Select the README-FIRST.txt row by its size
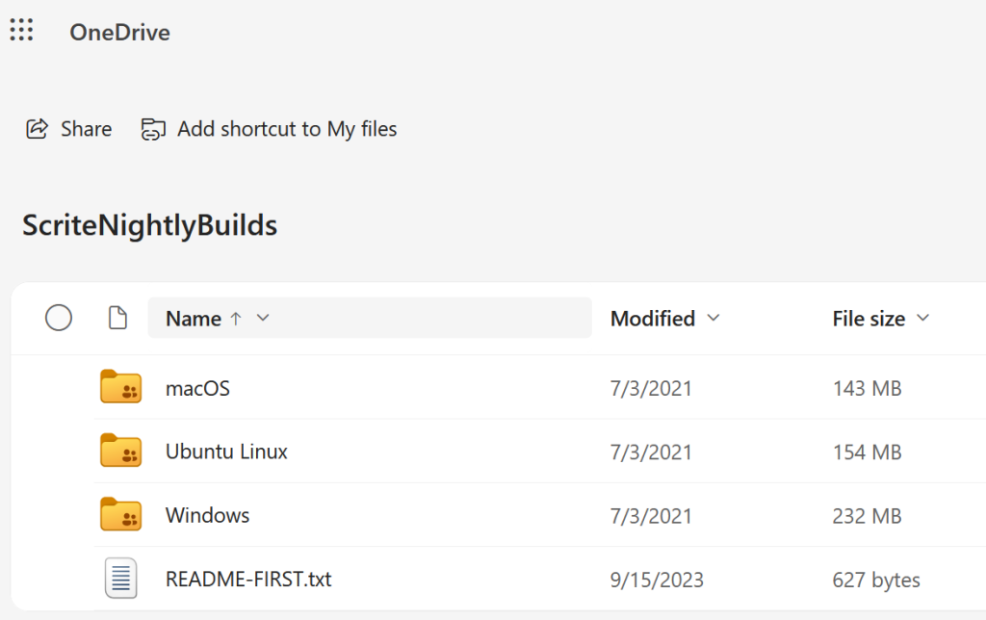The width and height of the screenshot is (986, 620). [876, 581]
